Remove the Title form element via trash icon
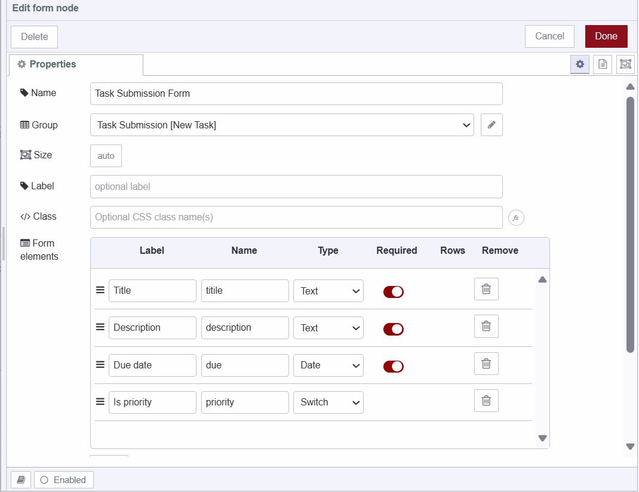639x492 pixels. tap(486, 289)
